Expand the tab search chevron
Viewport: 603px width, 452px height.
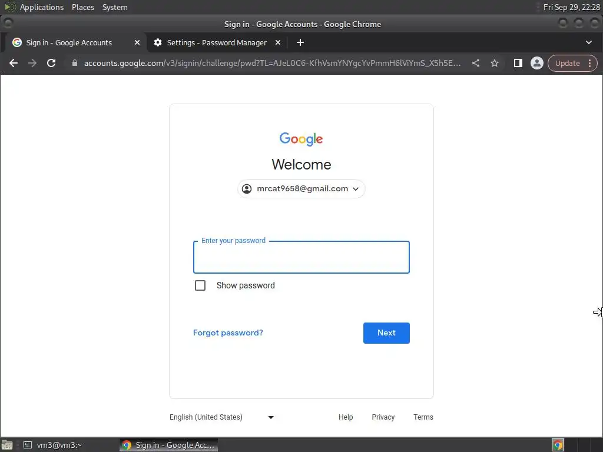click(x=588, y=42)
